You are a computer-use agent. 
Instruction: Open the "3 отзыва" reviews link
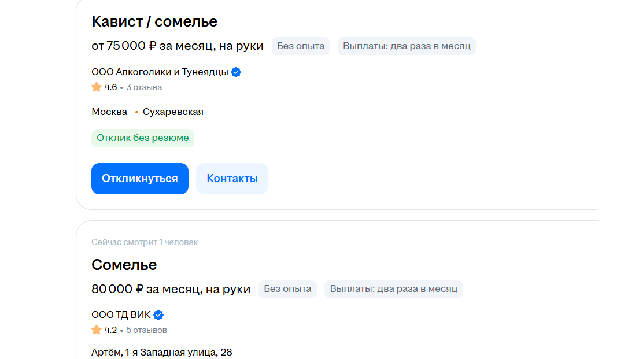[x=144, y=87]
